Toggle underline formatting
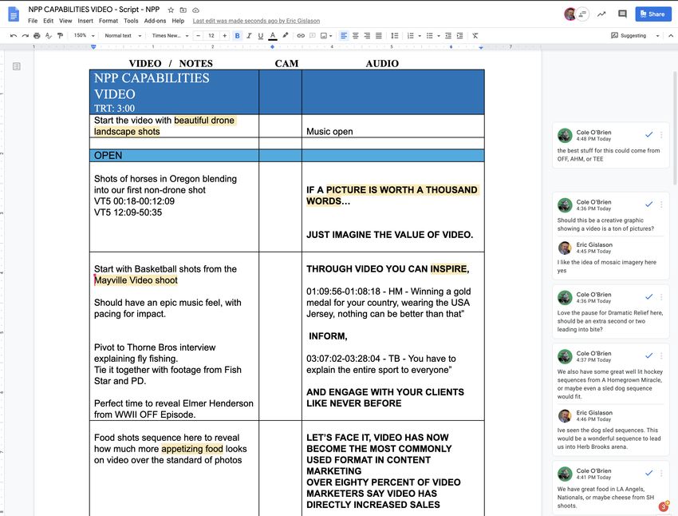 [x=260, y=35]
